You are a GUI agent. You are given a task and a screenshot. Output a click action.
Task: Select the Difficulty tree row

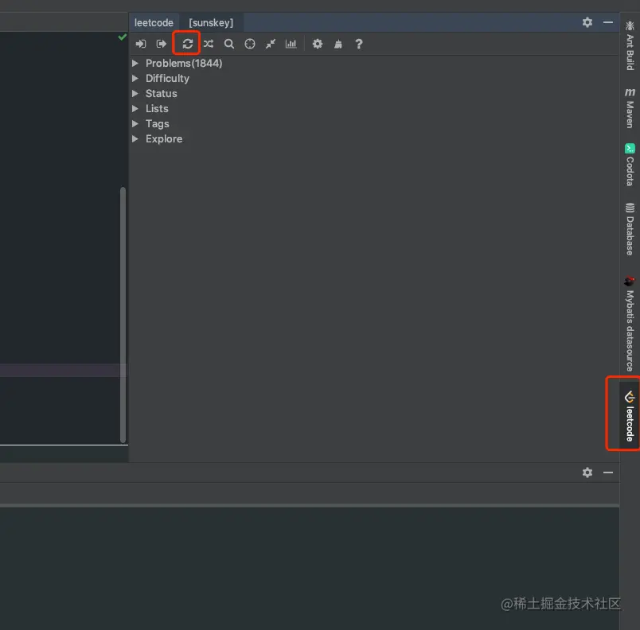pos(374,78)
